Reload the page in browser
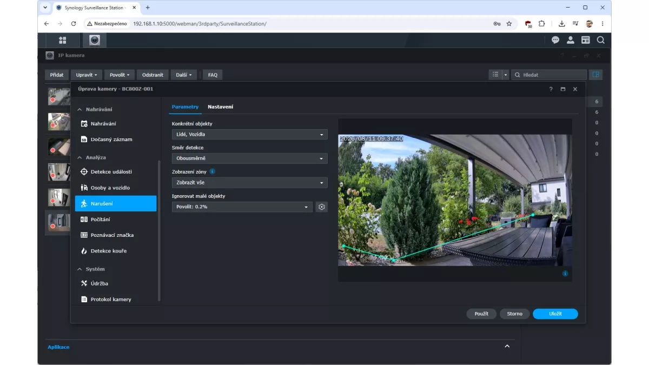The image size is (649, 365). coord(74,24)
